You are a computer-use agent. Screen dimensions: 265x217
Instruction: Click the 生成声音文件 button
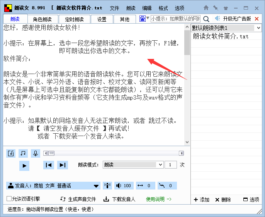click(x=78, y=199)
